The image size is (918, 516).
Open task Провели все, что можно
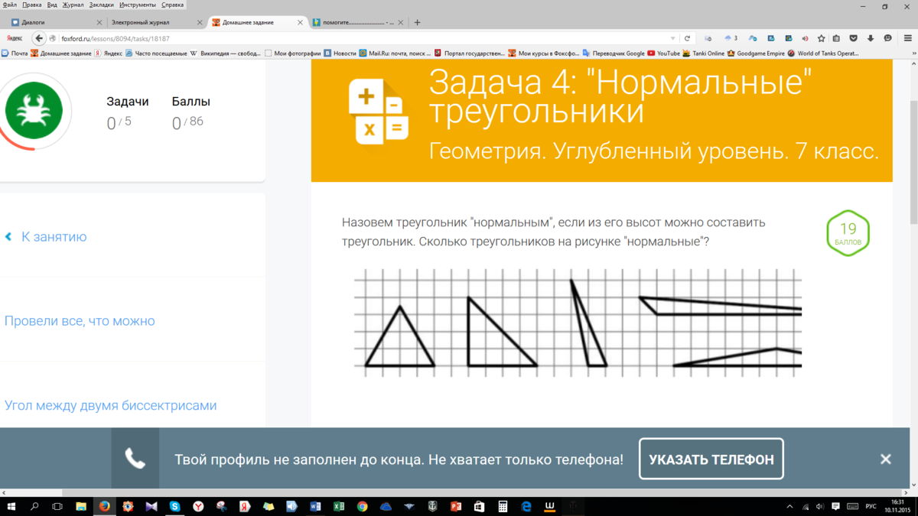[x=80, y=321]
